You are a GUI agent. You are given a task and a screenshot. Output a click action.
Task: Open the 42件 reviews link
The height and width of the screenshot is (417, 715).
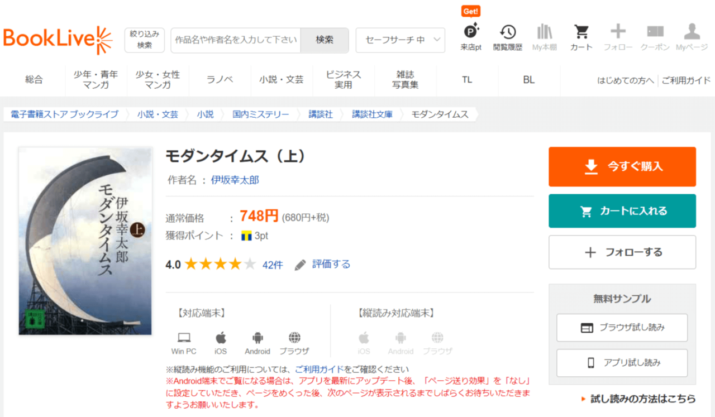tap(273, 265)
